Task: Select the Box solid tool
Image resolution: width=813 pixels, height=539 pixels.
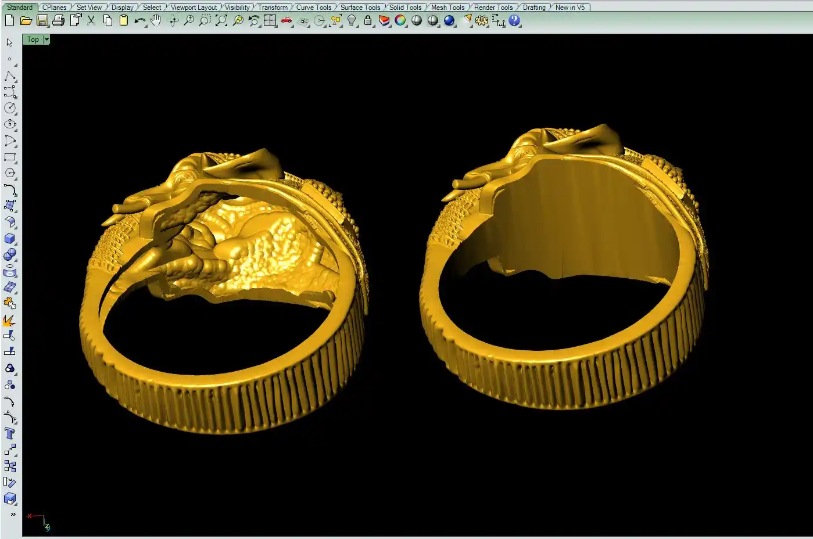Action: click(10, 239)
